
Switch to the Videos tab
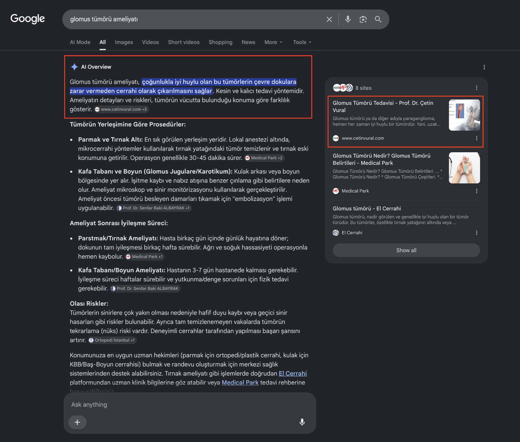[150, 42]
